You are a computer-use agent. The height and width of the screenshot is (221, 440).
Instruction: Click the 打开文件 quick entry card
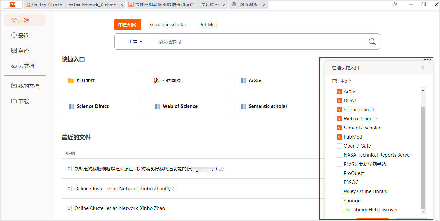101,80
